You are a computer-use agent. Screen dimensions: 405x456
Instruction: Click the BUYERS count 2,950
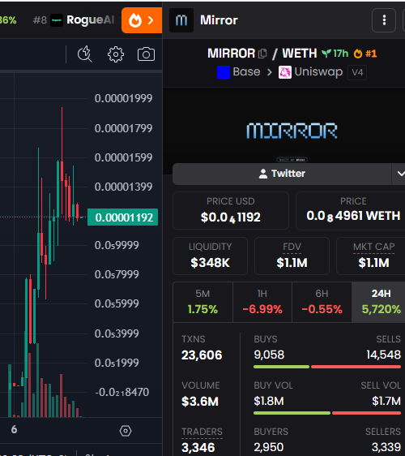coord(269,447)
